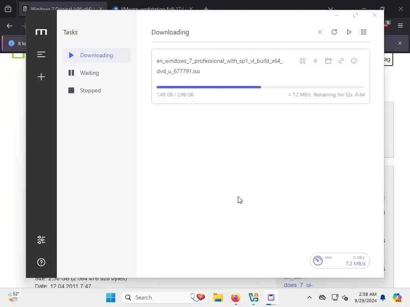Screen dimensions: 410x307
Task: Add a new download task with the plus icon
Action: coord(41,77)
